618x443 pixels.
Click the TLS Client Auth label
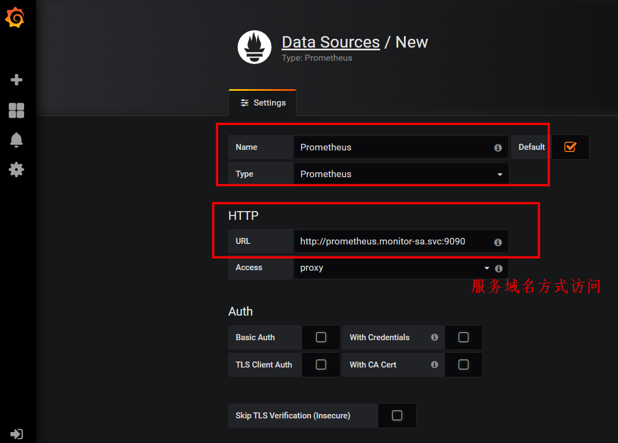coord(264,365)
